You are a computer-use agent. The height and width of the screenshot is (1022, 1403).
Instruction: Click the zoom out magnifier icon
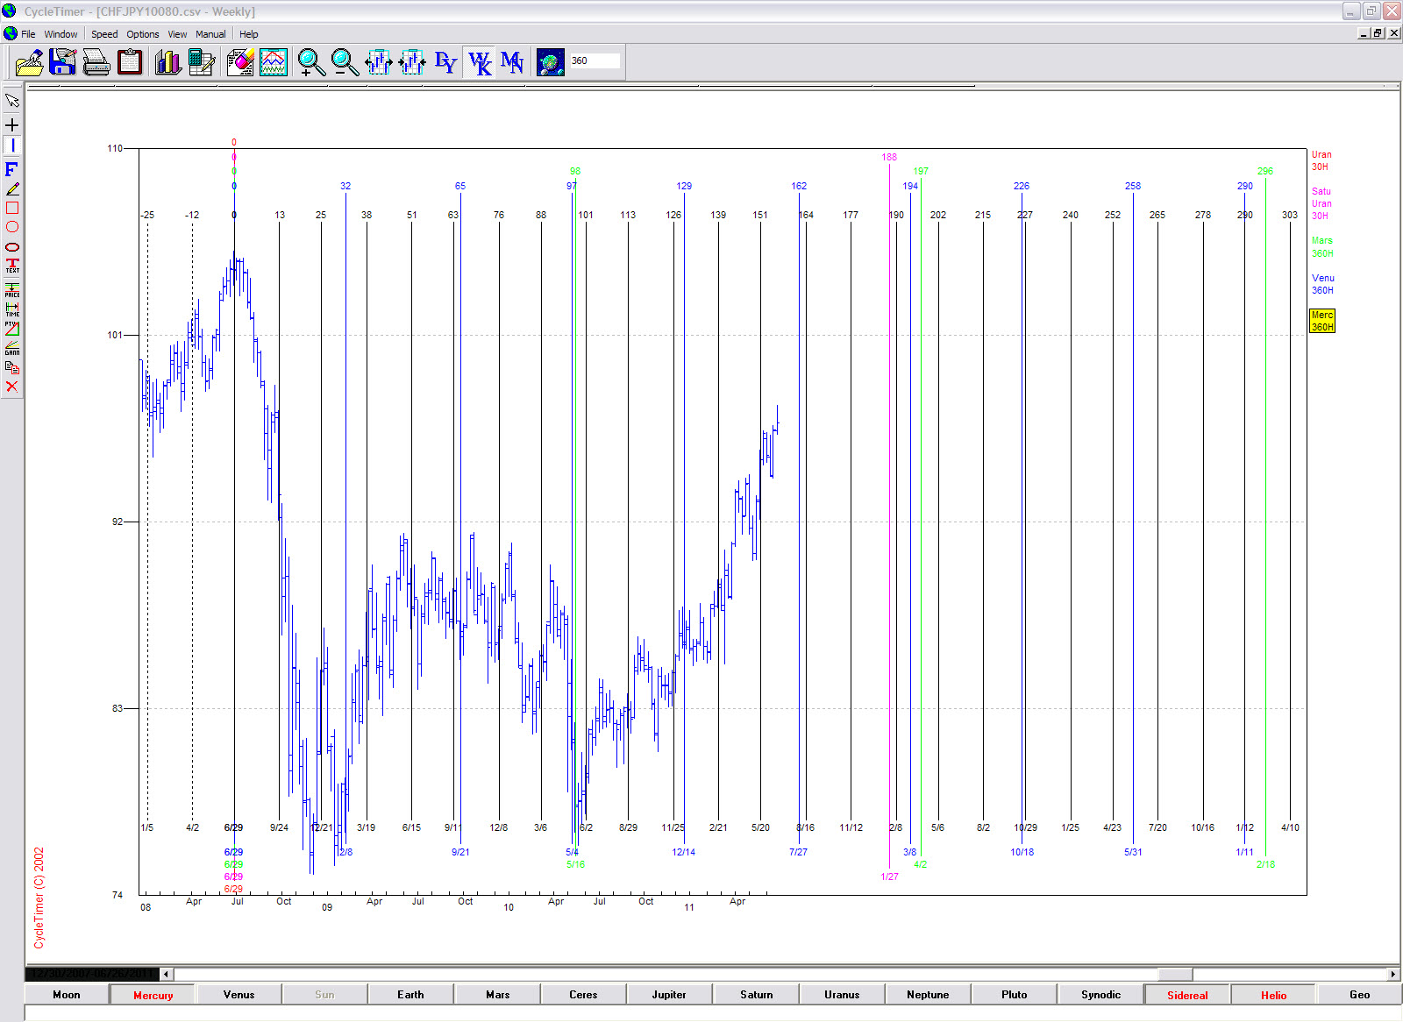coord(345,62)
